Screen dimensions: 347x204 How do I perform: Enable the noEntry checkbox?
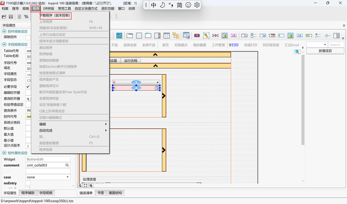tap(28, 183)
